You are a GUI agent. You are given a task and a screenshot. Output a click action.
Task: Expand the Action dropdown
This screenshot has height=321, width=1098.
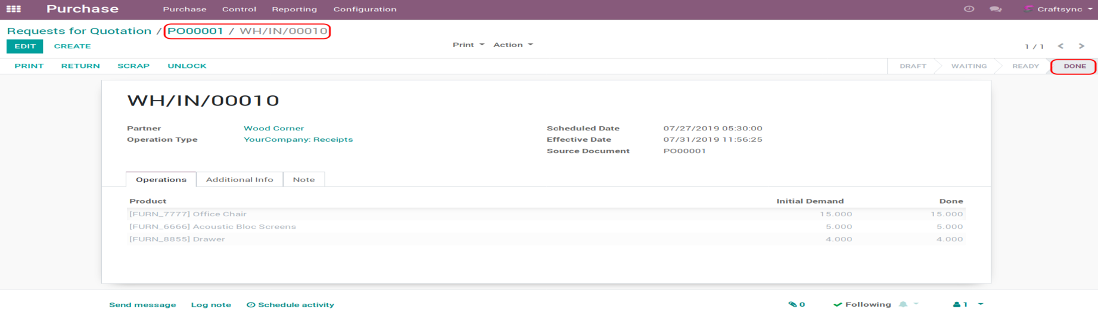point(512,45)
